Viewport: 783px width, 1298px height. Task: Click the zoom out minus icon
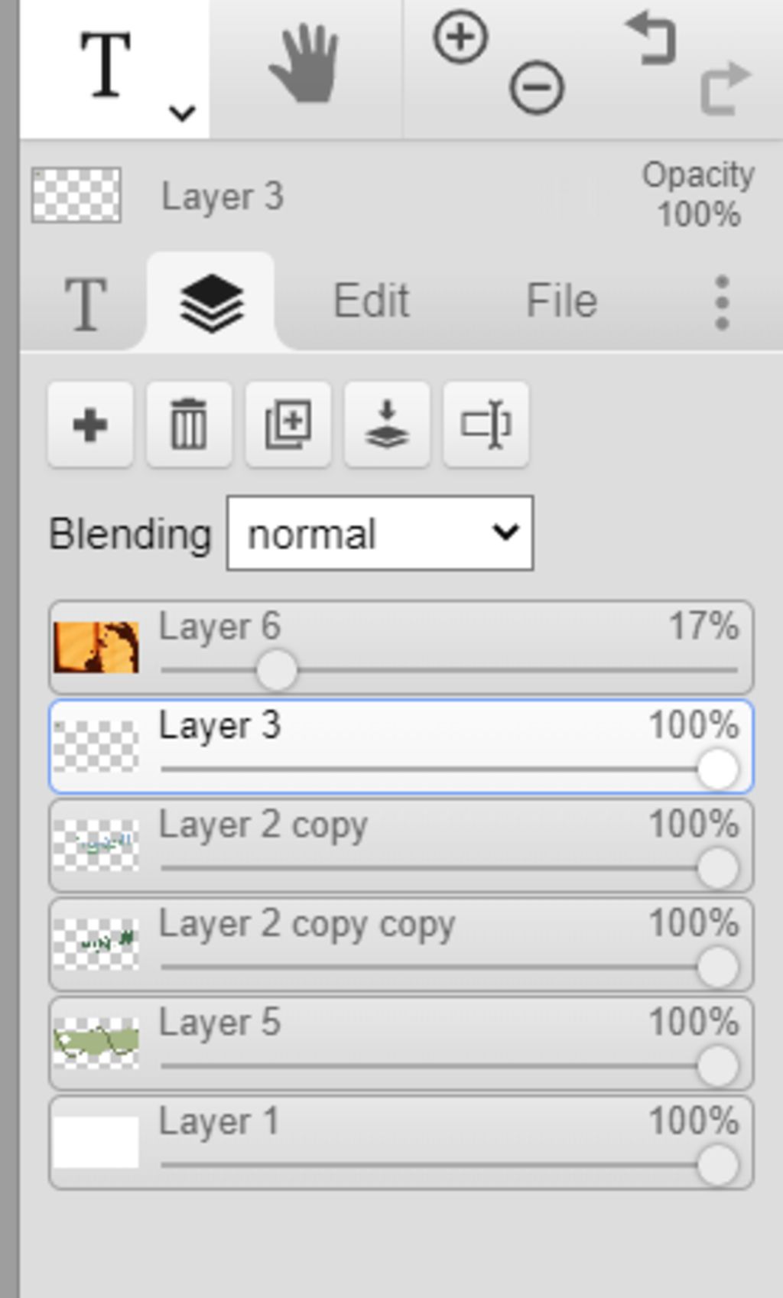click(537, 88)
